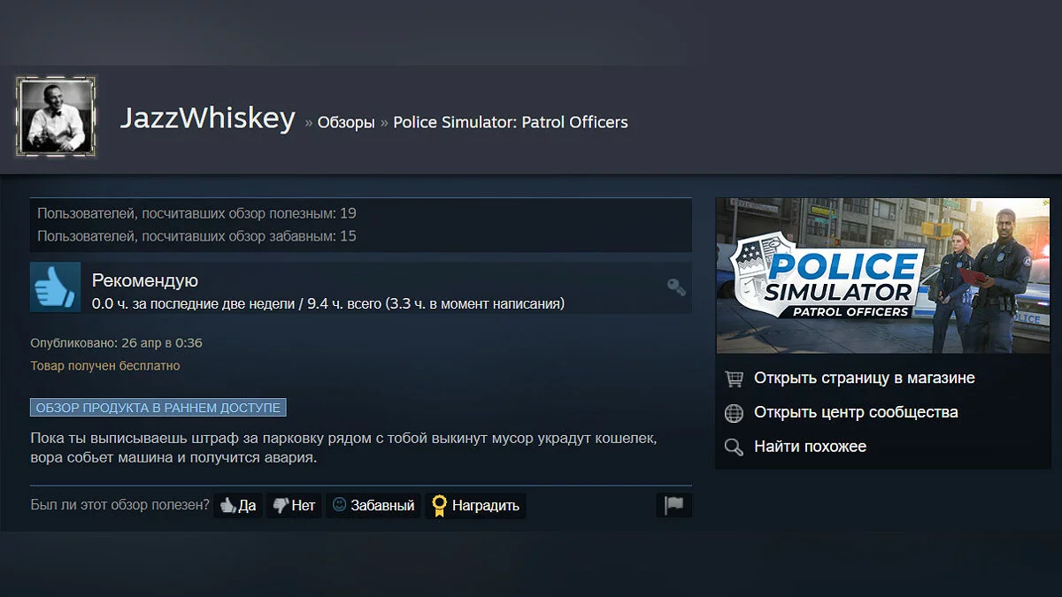The width and height of the screenshot is (1062, 597).
Task: Select Найти похожее link
Action: click(810, 447)
